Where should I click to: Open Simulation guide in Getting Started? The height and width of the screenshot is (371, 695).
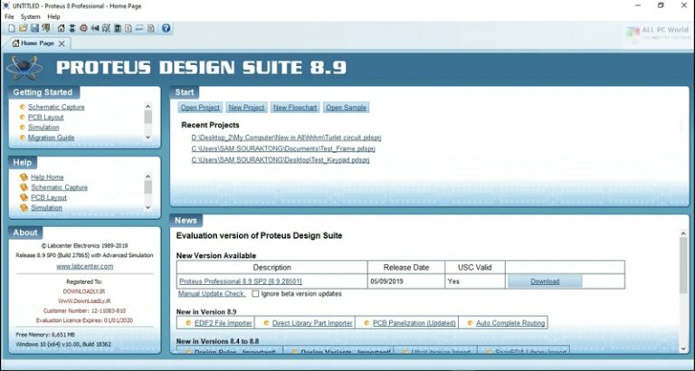pyautogui.click(x=43, y=128)
